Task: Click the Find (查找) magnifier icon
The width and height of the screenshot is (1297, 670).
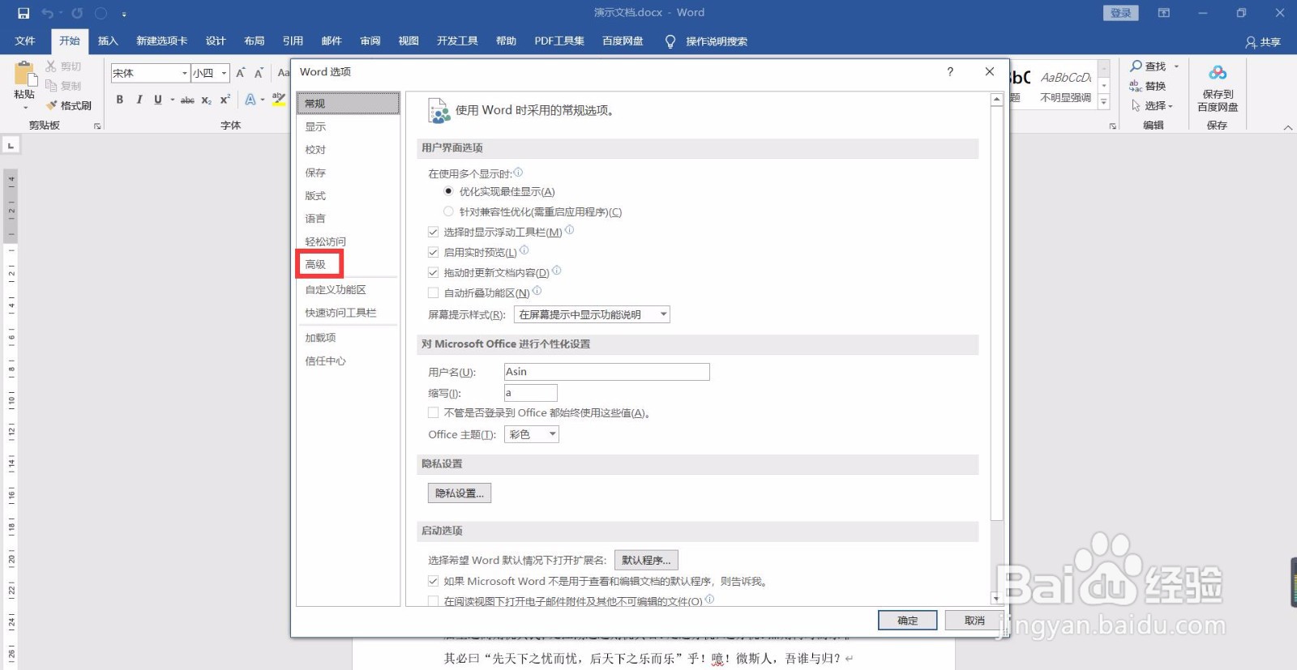Action: pos(1136,66)
